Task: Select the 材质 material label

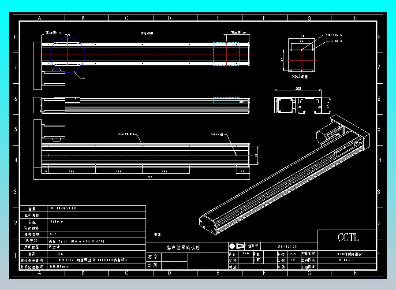Action: pyautogui.click(x=232, y=267)
